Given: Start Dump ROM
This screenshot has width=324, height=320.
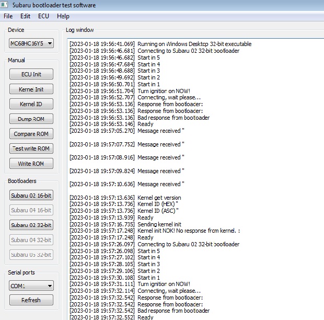Looking at the screenshot, I should 31,119.
